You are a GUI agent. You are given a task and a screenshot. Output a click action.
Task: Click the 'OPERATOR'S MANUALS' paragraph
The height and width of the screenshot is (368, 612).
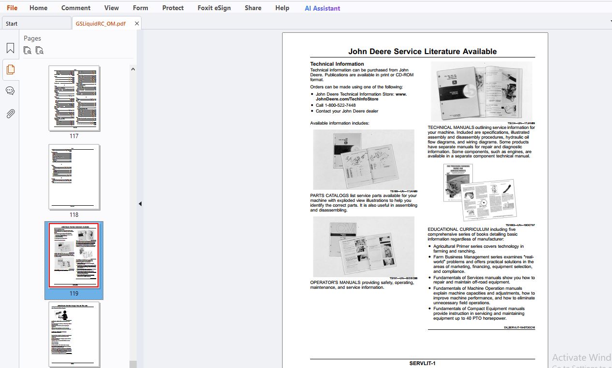click(363, 285)
